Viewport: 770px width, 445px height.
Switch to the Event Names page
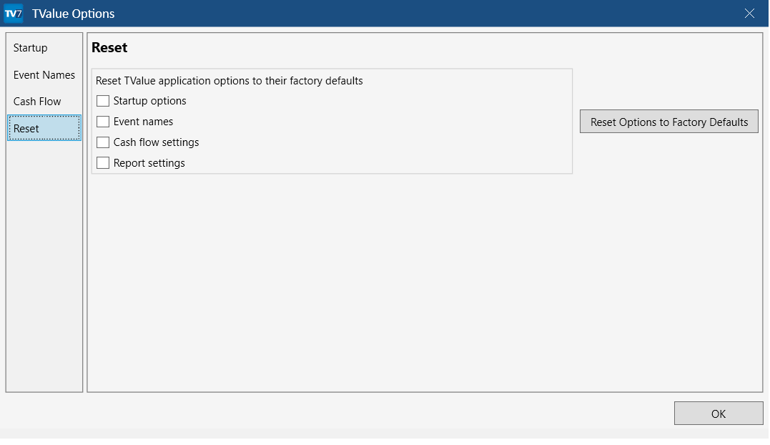point(44,74)
